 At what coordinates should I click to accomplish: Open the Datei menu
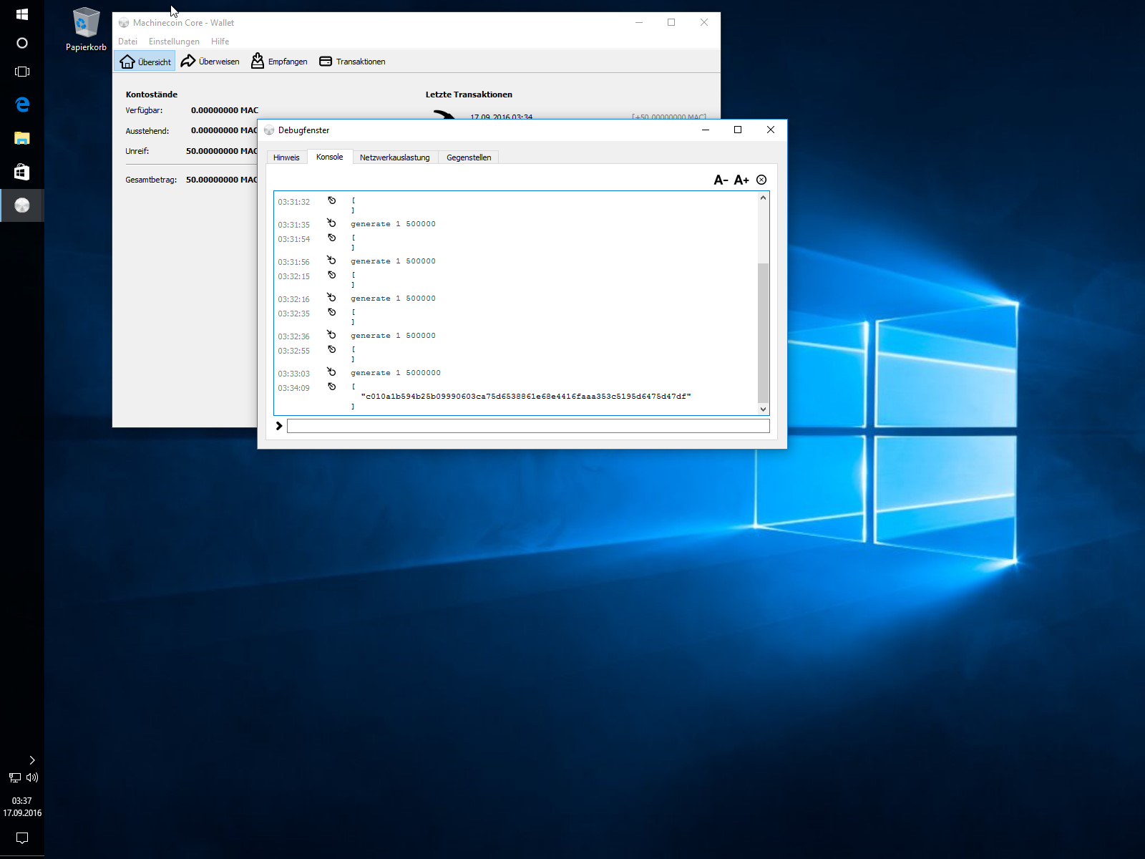127,42
